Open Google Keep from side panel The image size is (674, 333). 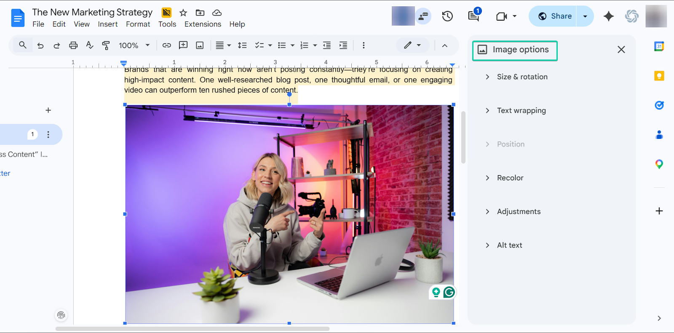(x=659, y=76)
